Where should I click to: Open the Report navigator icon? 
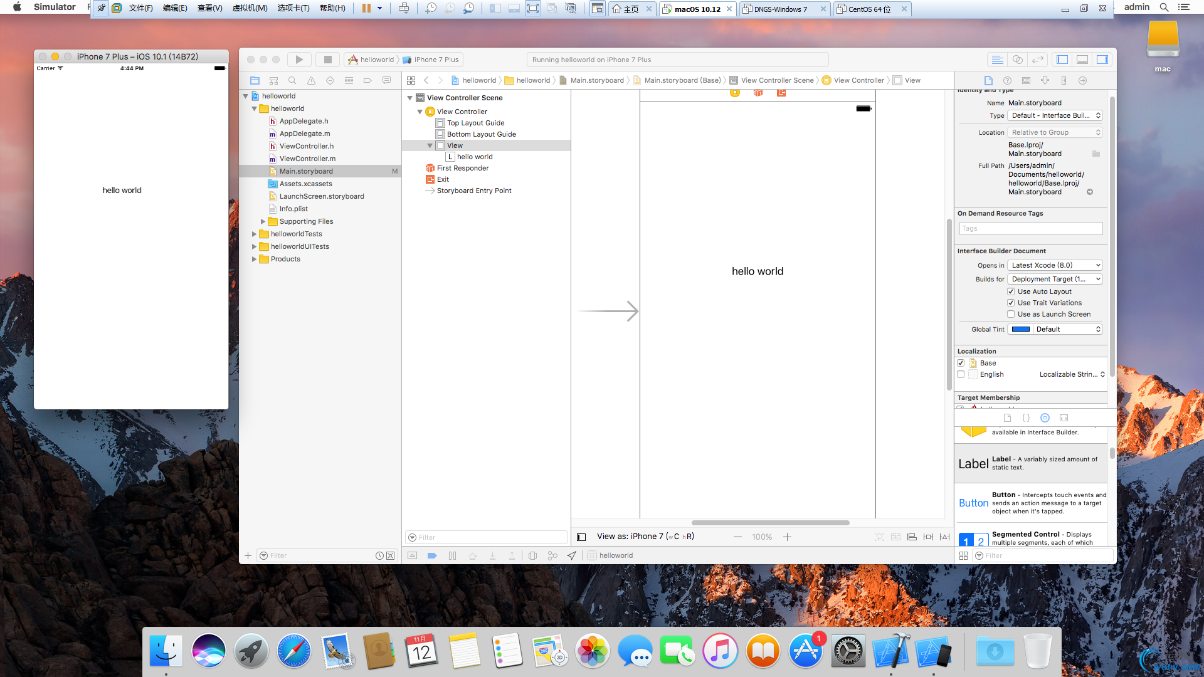click(386, 80)
